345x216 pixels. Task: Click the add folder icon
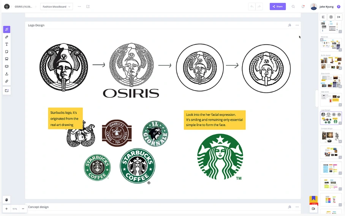pyautogui.click(x=6, y=91)
